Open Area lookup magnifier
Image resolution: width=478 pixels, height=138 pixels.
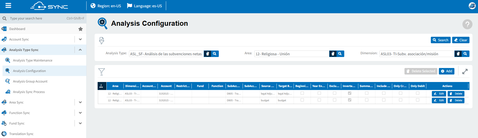coord(340,54)
